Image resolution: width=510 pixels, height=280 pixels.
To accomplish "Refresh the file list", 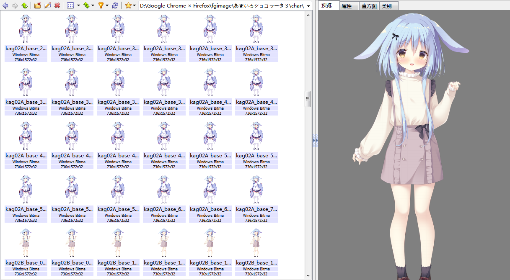I will tap(115, 5).
